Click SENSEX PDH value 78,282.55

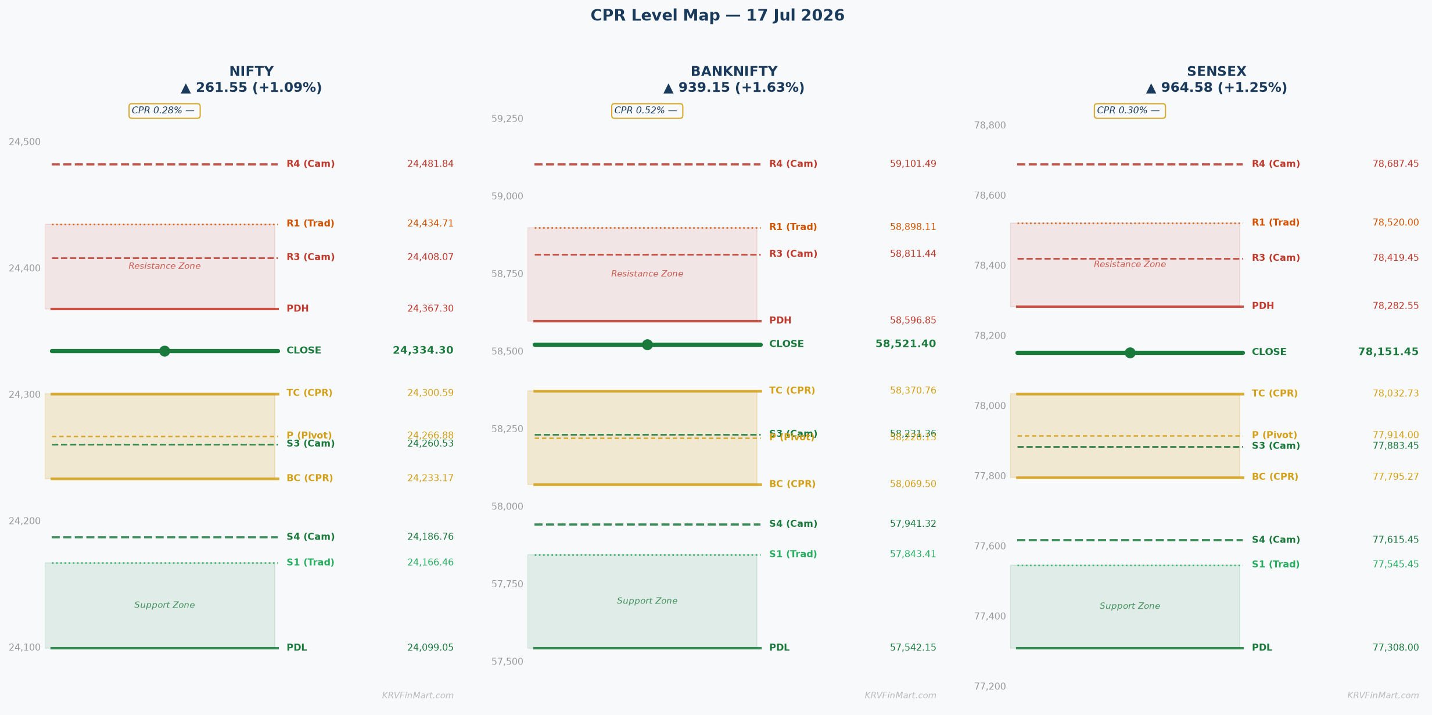click(x=1396, y=306)
